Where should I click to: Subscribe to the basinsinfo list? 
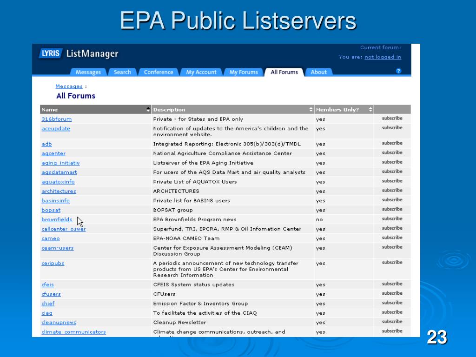click(392, 200)
